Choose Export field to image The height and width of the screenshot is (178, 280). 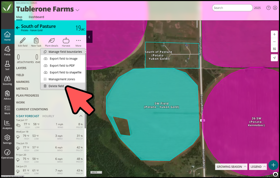63,59
